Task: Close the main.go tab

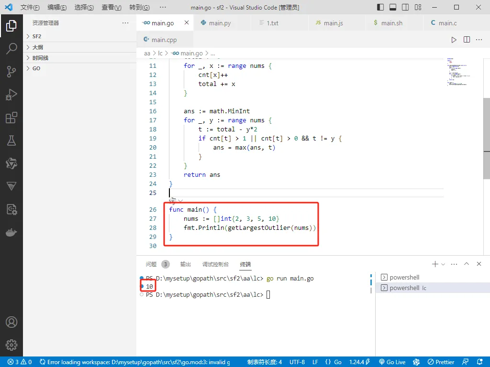Action: 187,22
